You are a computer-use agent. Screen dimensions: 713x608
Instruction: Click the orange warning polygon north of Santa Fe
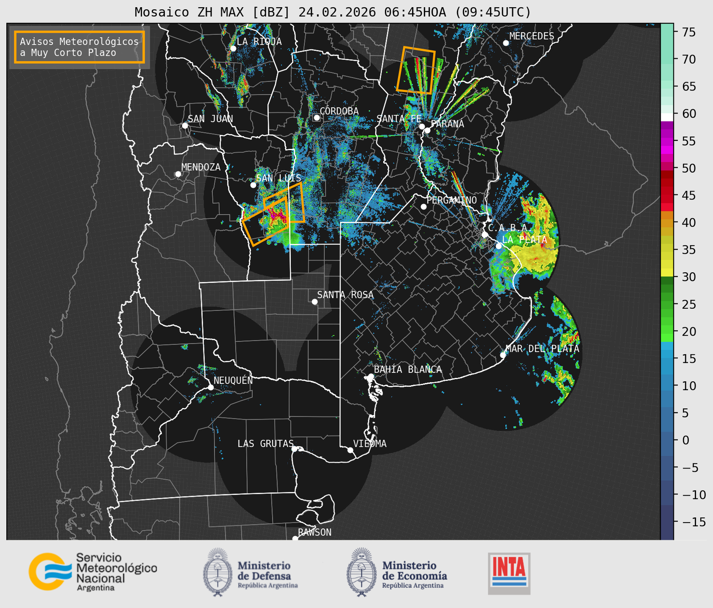click(x=416, y=70)
